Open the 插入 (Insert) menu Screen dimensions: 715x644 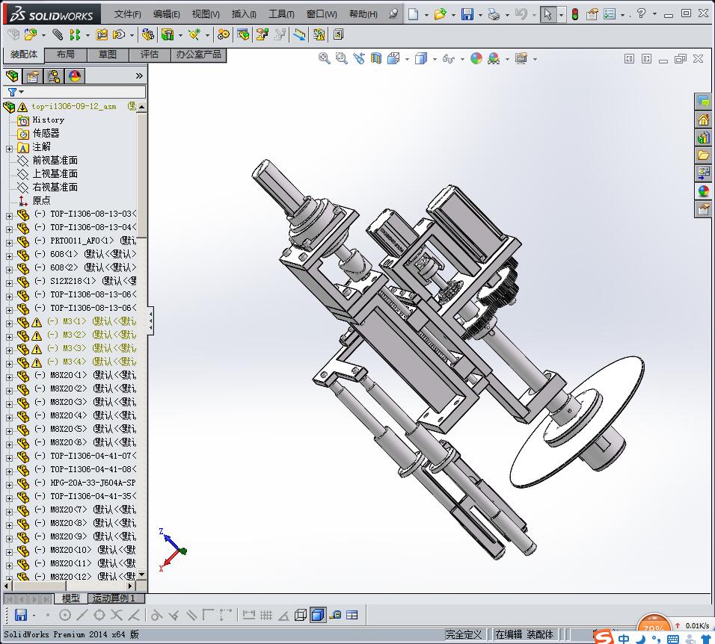coord(244,14)
